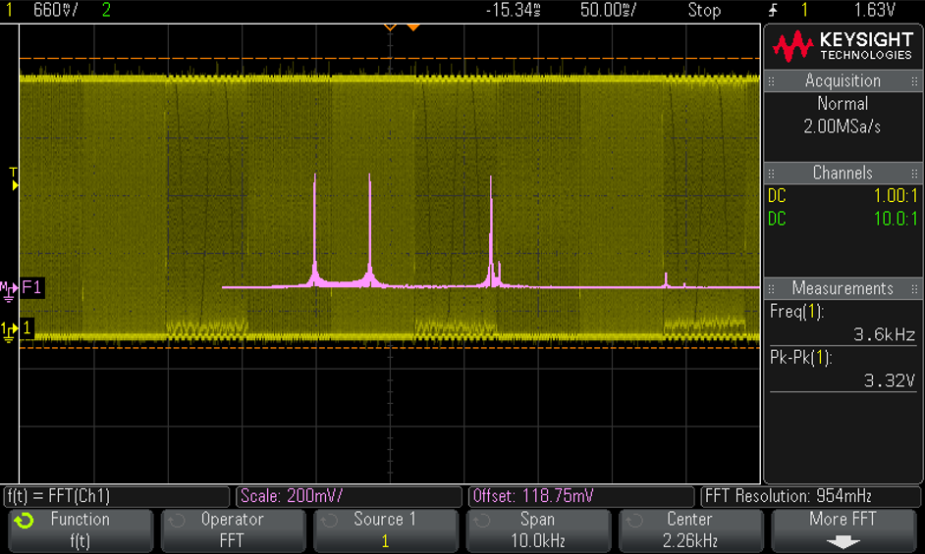The height and width of the screenshot is (554, 925).
Task: Open the Channels panel header
Action: 843,173
